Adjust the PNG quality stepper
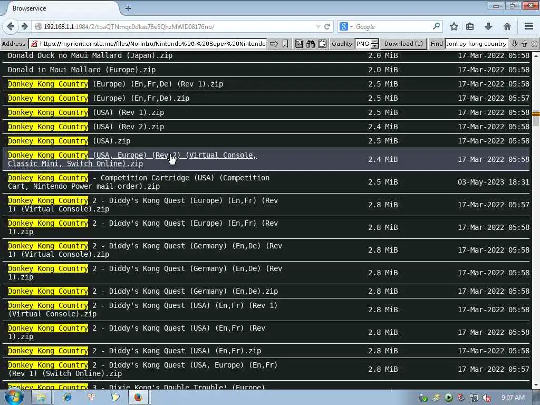The width and height of the screenshot is (540, 405). pyautogui.click(x=375, y=44)
